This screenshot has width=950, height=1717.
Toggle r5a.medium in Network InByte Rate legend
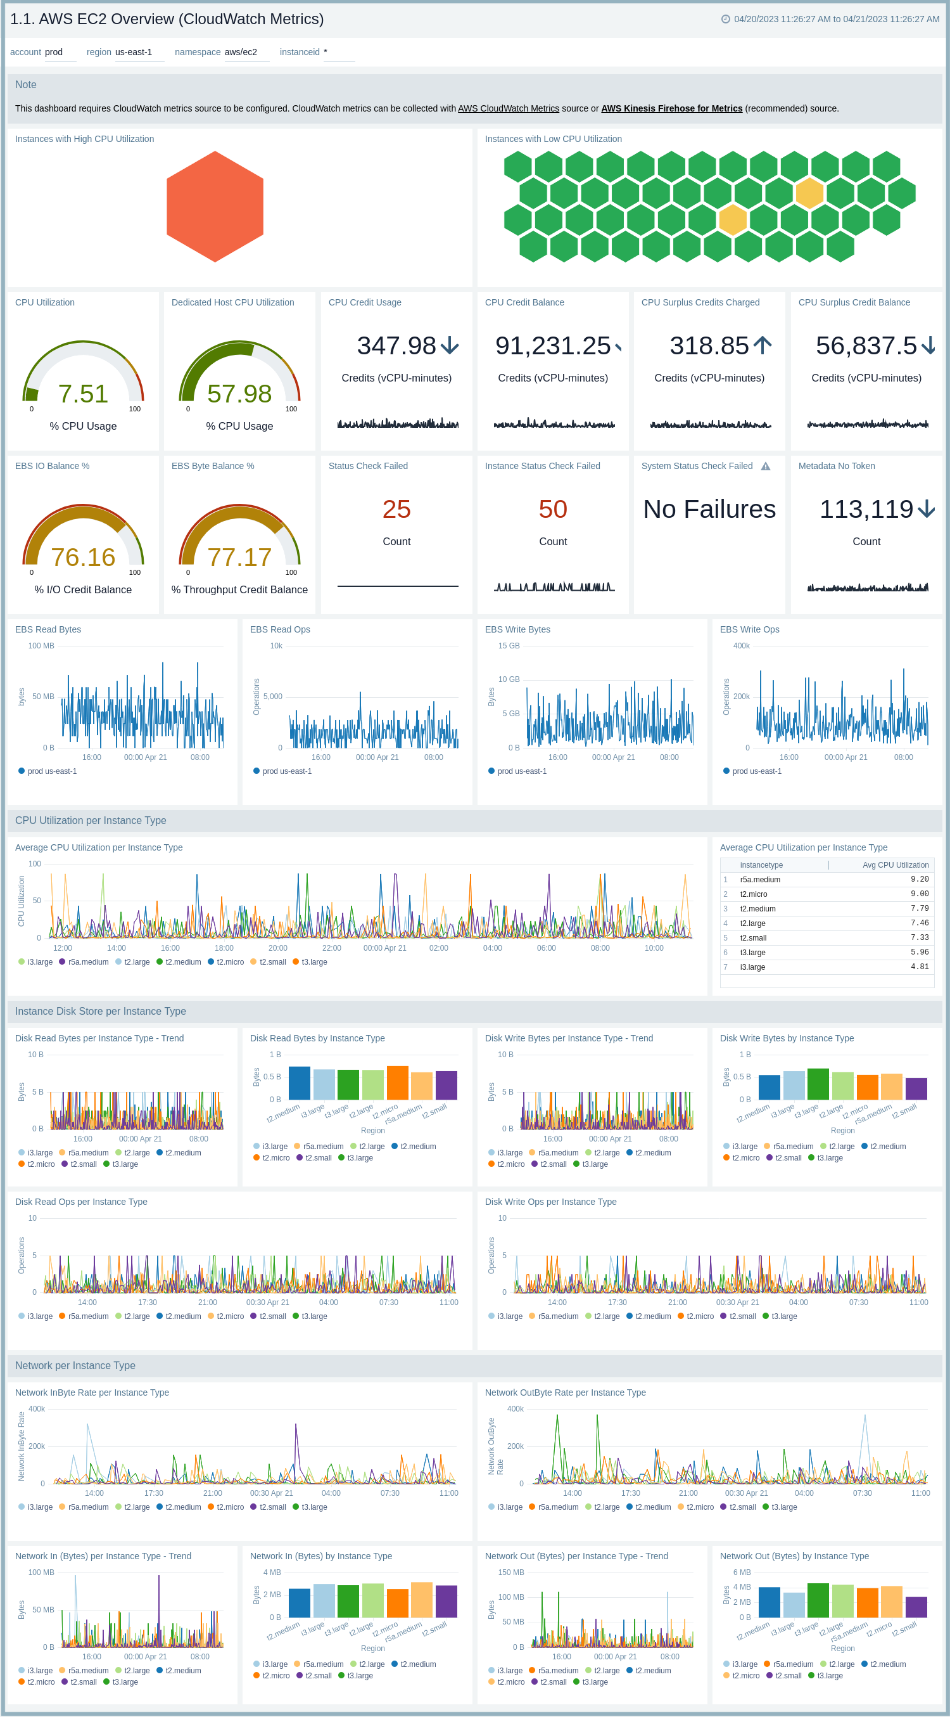point(83,1507)
